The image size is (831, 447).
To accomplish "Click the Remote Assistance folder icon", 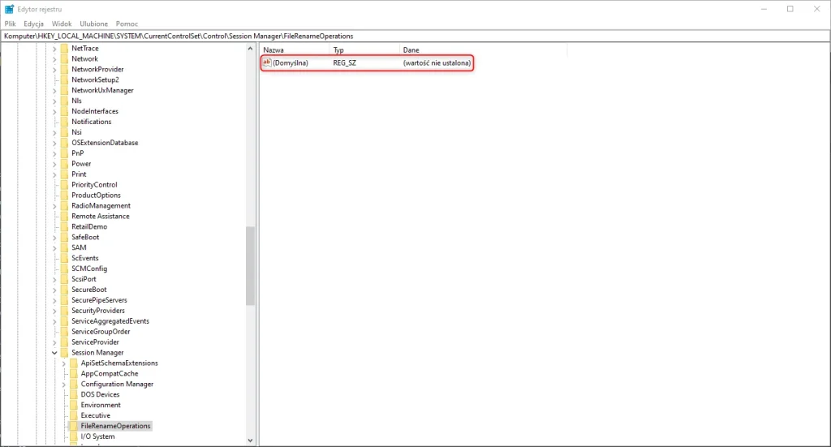I will point(64,216).
